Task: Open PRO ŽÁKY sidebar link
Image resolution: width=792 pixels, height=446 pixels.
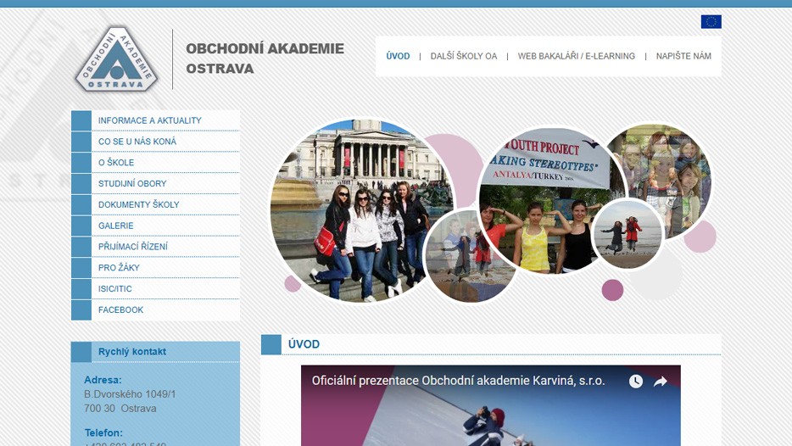Action: pos(155,268)
